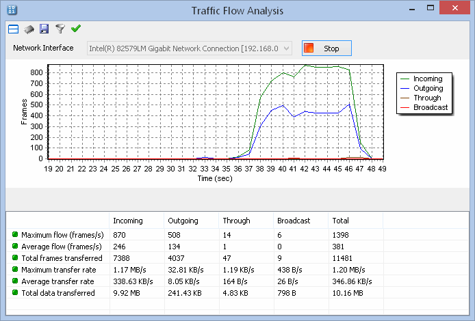
Task: Save results with the floppy disk icon
Action: tap(44, 29)
